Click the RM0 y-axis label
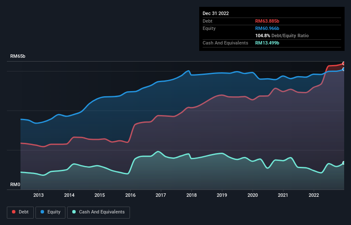 coord(15,184)
